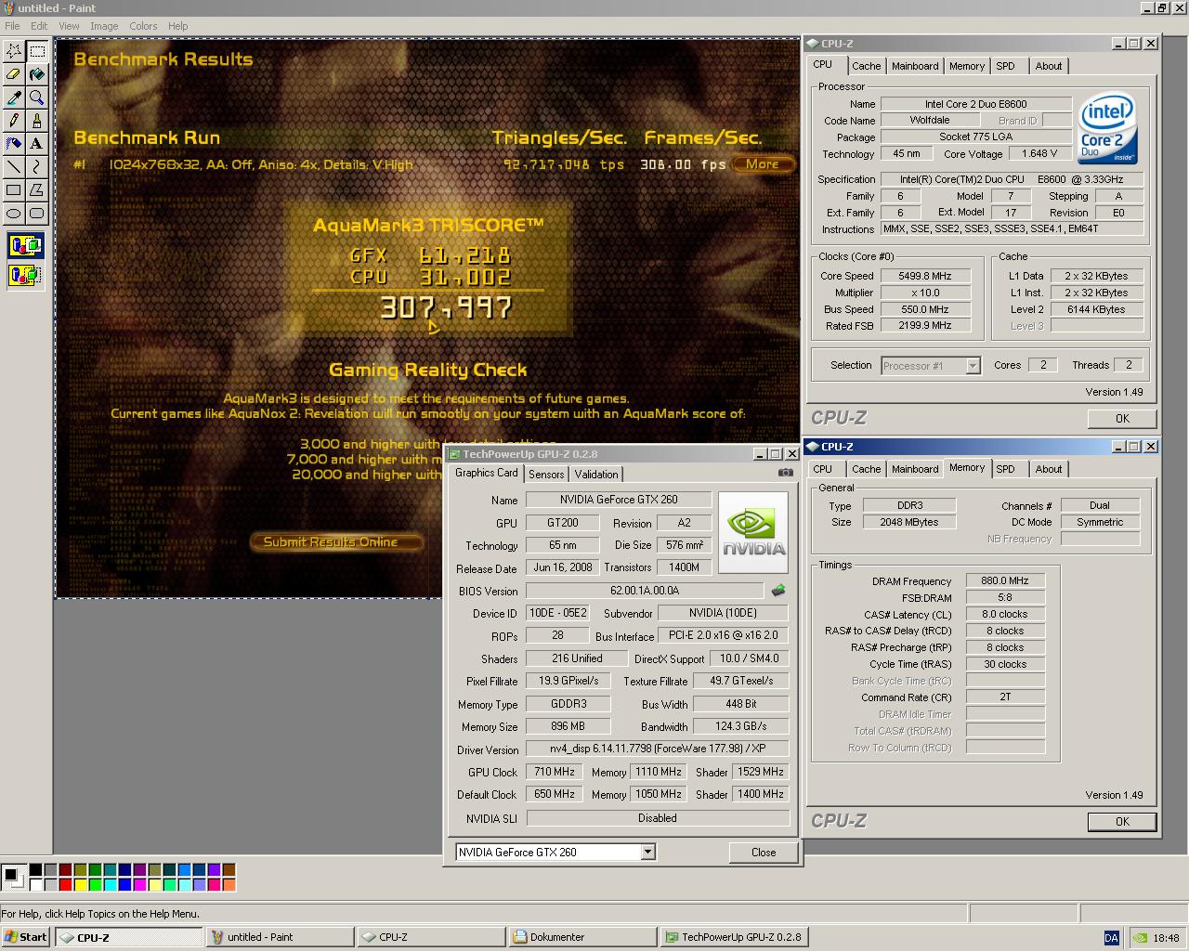Pick the yellow color swatch in the palette
The image size is (1189, 951).
pos(80,885)
